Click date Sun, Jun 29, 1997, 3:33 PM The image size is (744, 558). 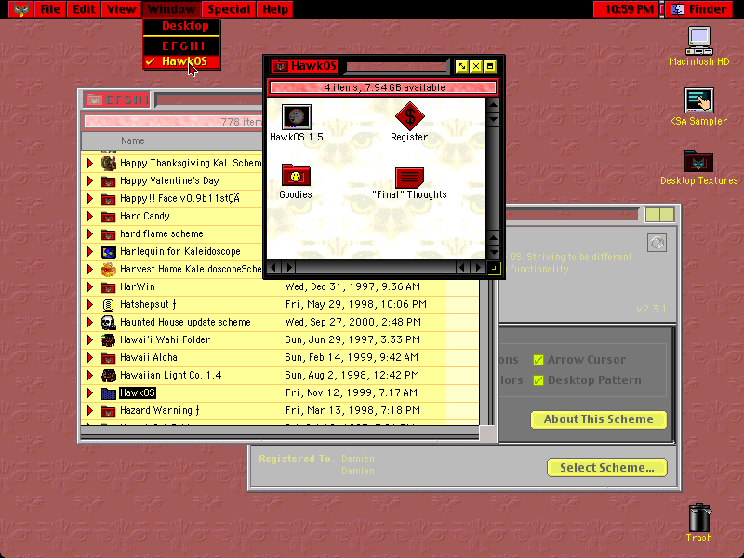pyautogui.click(x=352, y=339)
